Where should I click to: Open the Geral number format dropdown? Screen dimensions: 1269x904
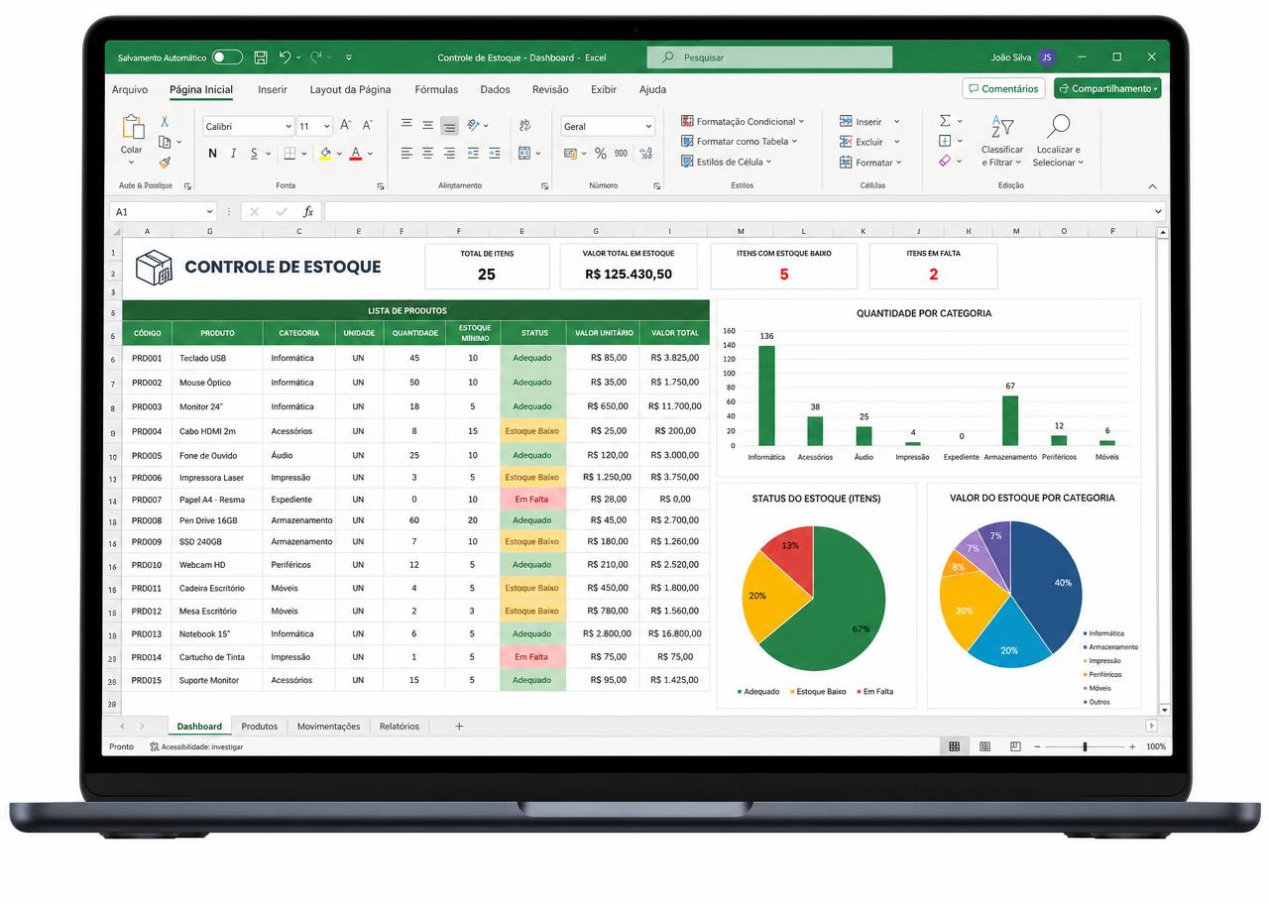click(648, 127)
